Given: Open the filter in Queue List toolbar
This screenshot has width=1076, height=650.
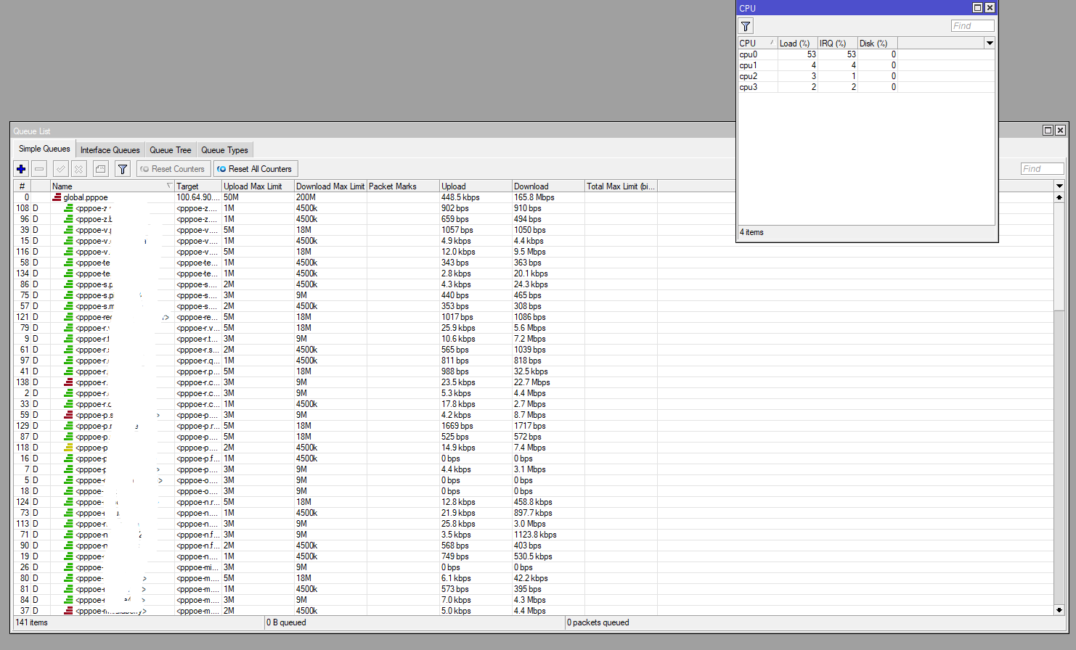Looking at the screenshot, I should (123, 169).
